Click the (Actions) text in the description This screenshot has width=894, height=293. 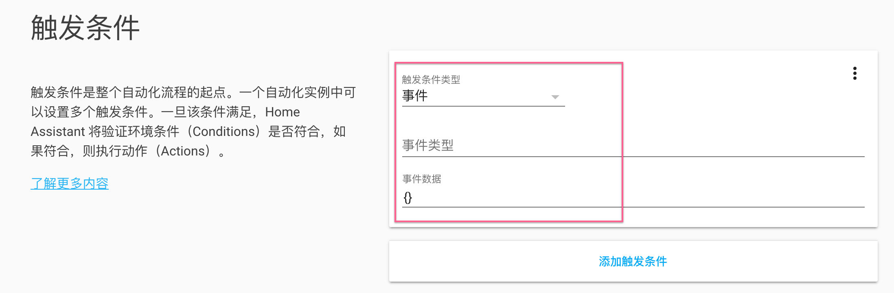tap(185, 151)
